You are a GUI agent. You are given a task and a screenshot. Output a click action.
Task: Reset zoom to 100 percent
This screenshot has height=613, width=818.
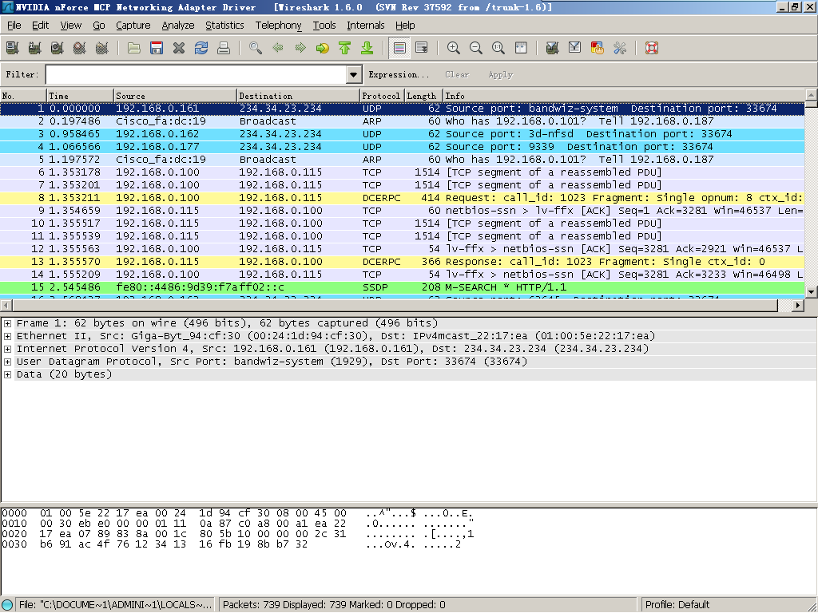pyautogui.click(x=498, y=49)
